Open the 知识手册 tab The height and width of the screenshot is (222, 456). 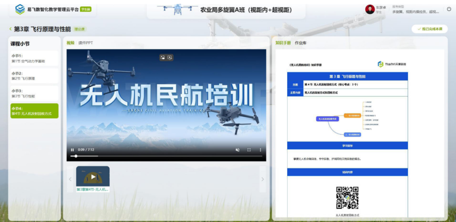(283, 43)
